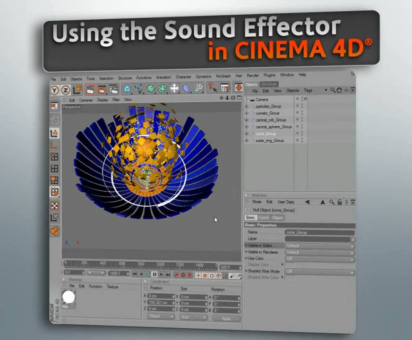Click the Position Y field 100.321 cm
412x340 pixels.
point(161,302)
